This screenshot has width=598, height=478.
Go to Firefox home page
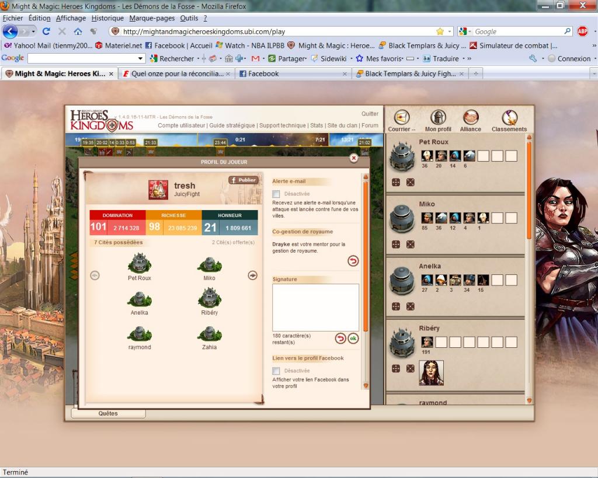tap(78, 32)
